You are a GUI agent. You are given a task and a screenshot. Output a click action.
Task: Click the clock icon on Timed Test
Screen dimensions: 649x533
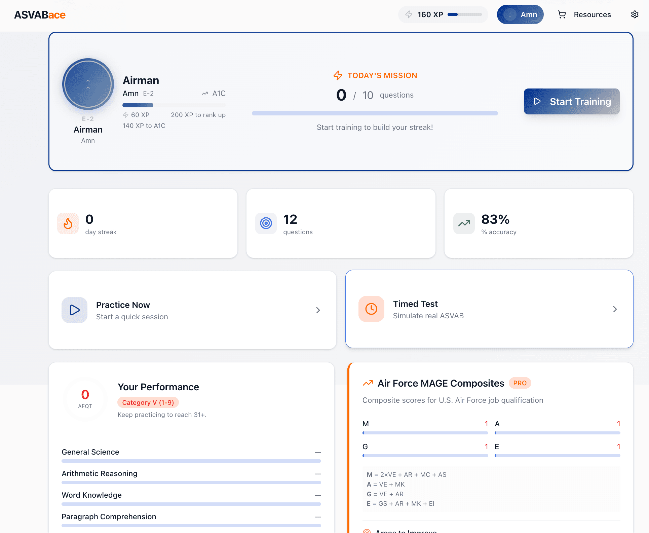(x=371, y=309)
